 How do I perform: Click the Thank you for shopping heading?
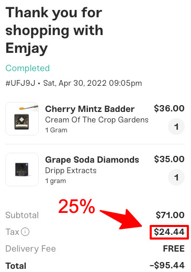coord(54,30)
